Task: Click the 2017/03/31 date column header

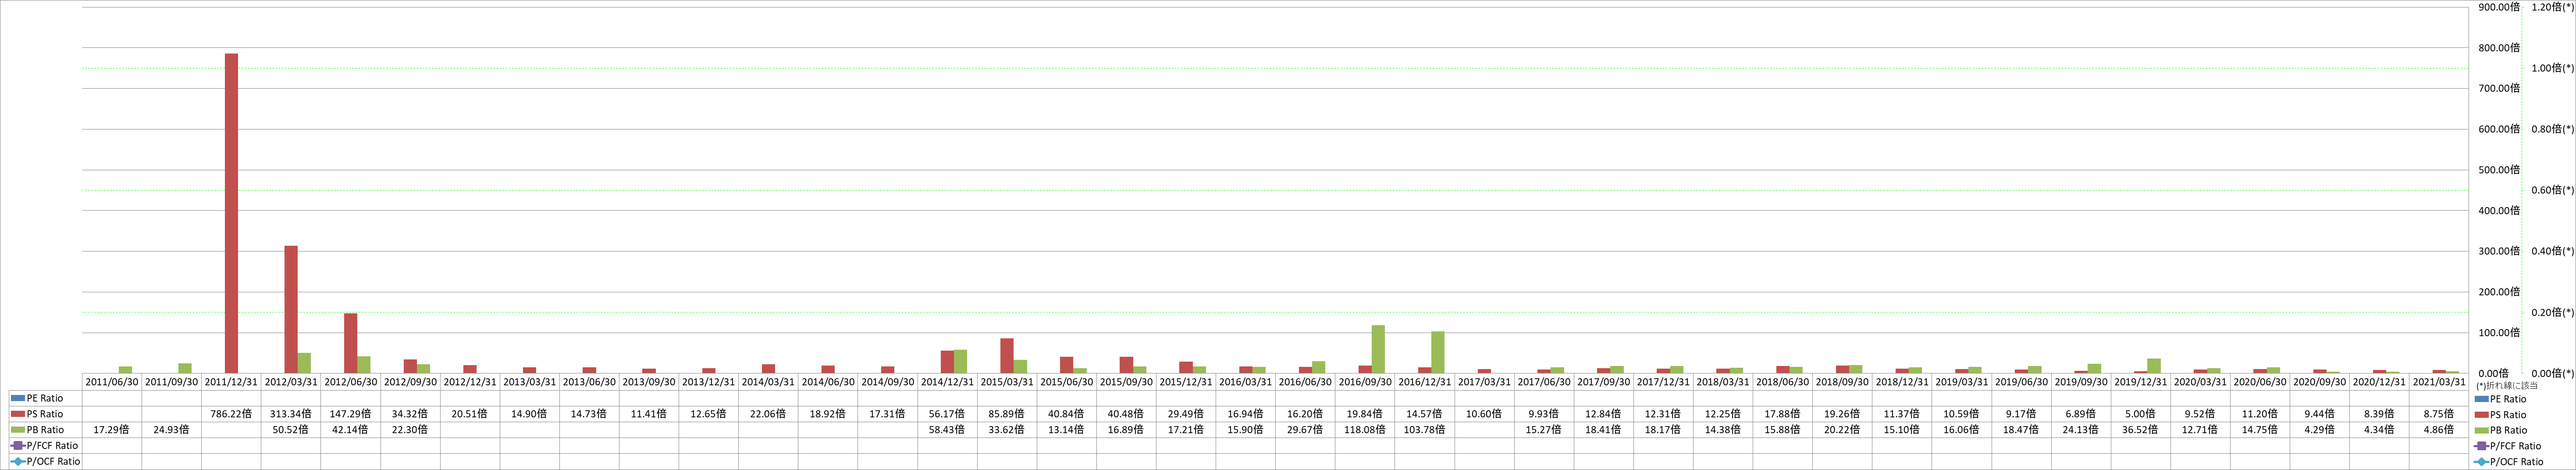Action: (x=1484, y=382)
